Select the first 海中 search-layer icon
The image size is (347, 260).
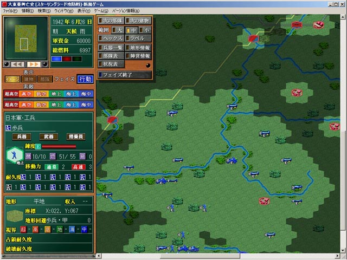(x=86, y=94)
